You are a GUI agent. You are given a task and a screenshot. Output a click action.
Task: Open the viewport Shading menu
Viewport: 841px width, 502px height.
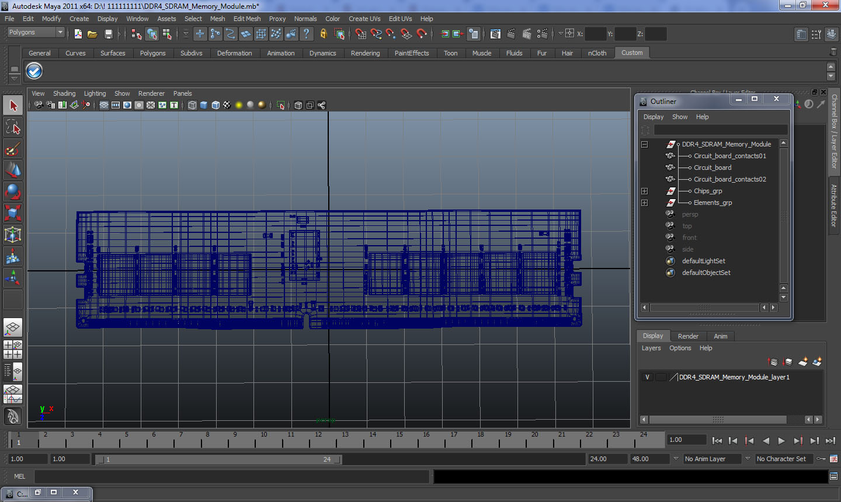pyautogui.click(x=64, y=93)
